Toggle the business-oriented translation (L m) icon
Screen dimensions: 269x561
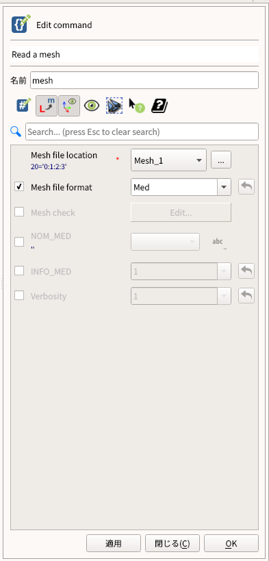(47, 106)
